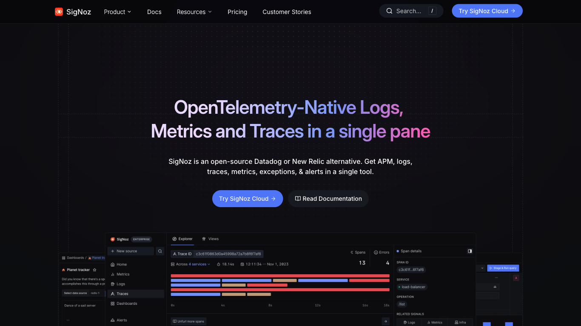Click the span ID chip c3c61f...6f7af6
581x326 pixels.
pos(411,270)
